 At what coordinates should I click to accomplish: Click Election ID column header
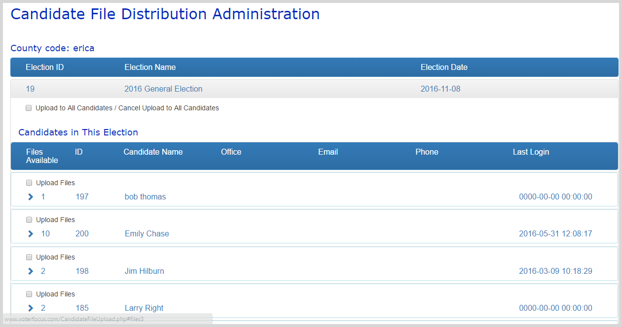pyautogui.click(x=44, y=67)
